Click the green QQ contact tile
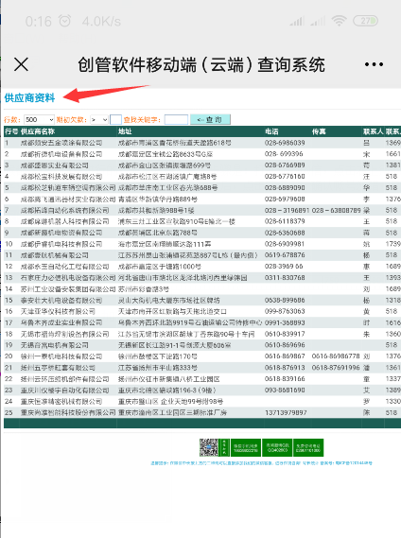401x538 pixels. coord(277,447)
